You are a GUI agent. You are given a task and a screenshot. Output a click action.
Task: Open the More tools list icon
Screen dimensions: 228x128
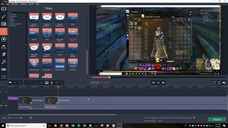tap(4, 77)
